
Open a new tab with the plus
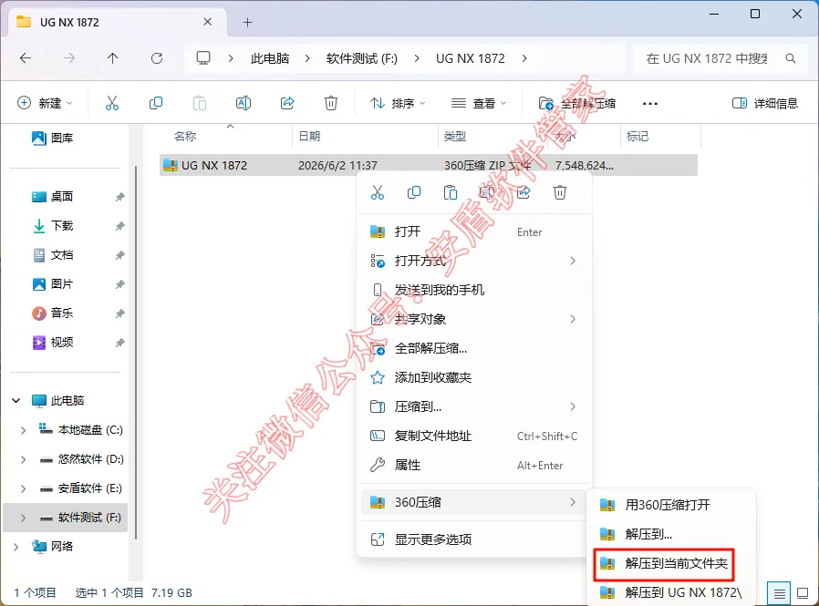(x=247, y=23)
